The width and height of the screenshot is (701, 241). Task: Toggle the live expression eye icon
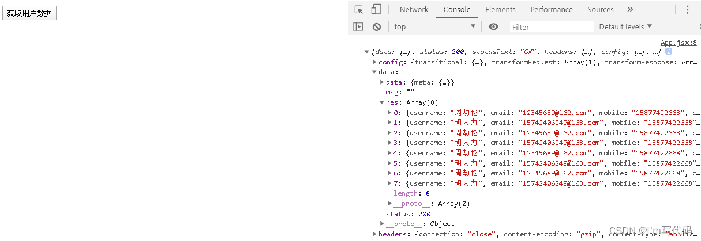493,26
